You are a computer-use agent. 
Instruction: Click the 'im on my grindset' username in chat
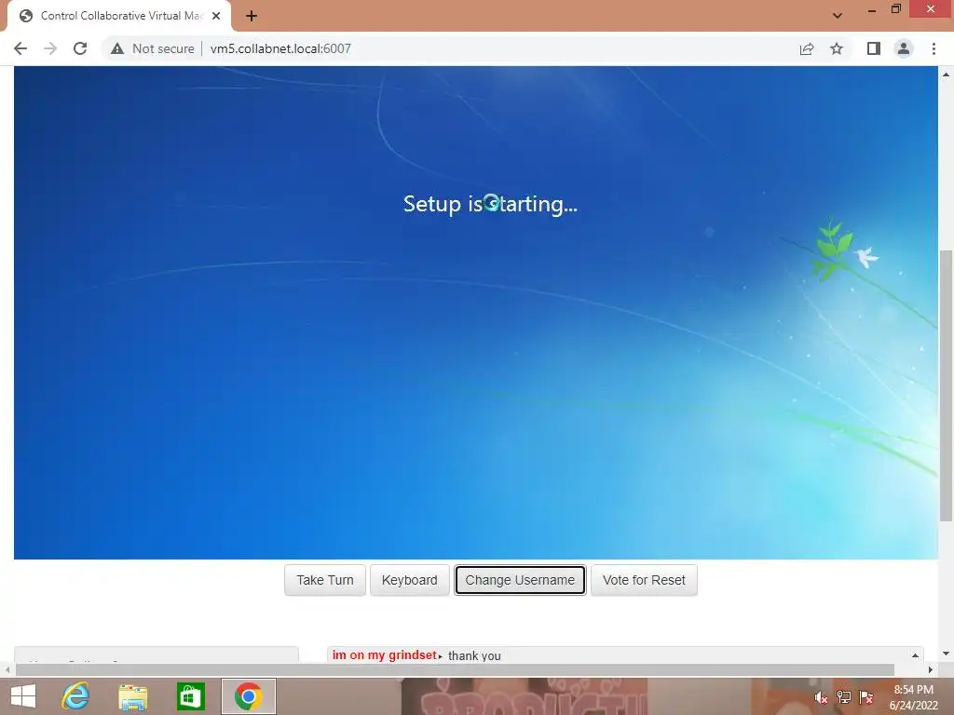click(x=385, y=655)
